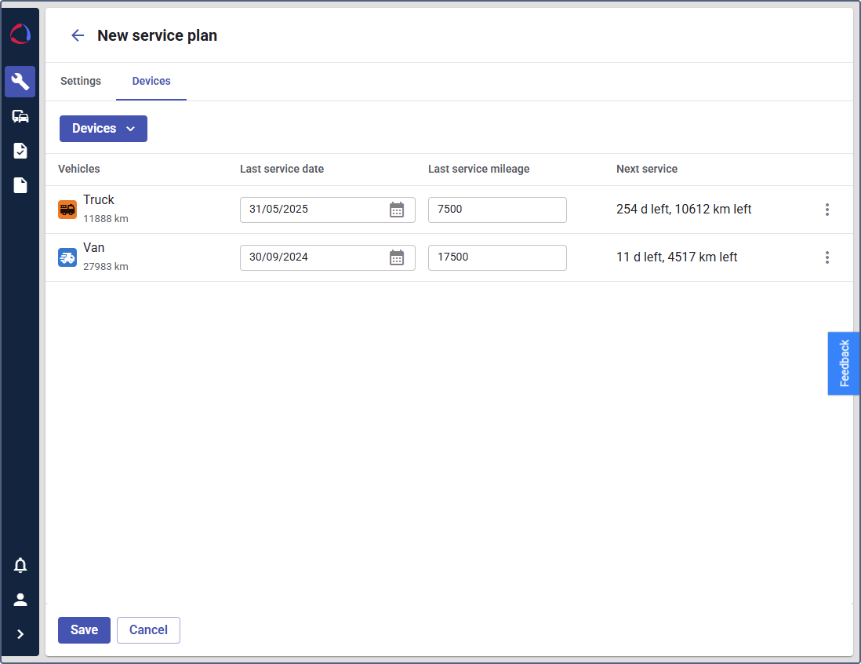
Task: Open more options menu for Van row
Action: click(826, 257)
